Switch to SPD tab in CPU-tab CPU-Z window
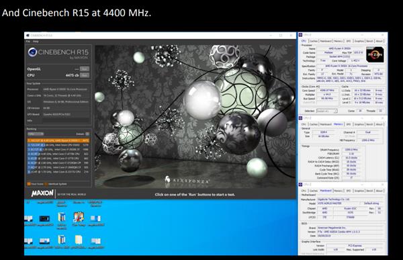Screen dimensions: 403x260 pyautogui.click(x=349, y=41)
